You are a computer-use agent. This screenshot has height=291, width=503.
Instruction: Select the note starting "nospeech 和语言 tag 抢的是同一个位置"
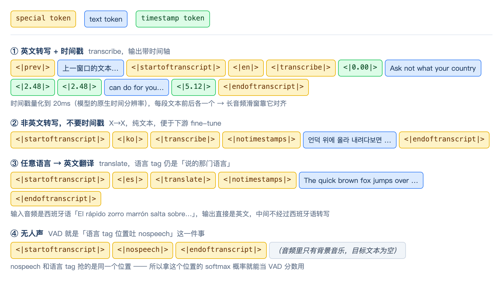(157, 266)
